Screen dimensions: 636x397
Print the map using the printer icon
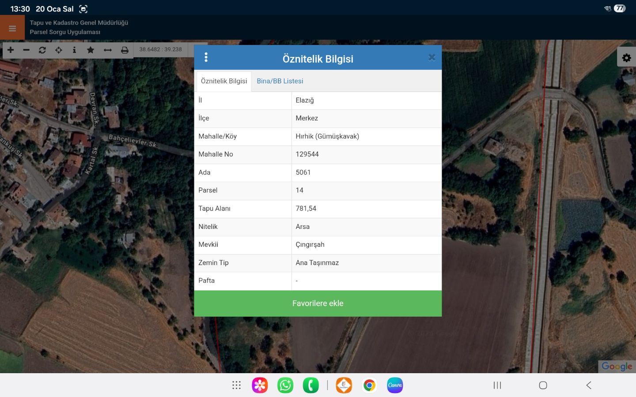[125, 50]
